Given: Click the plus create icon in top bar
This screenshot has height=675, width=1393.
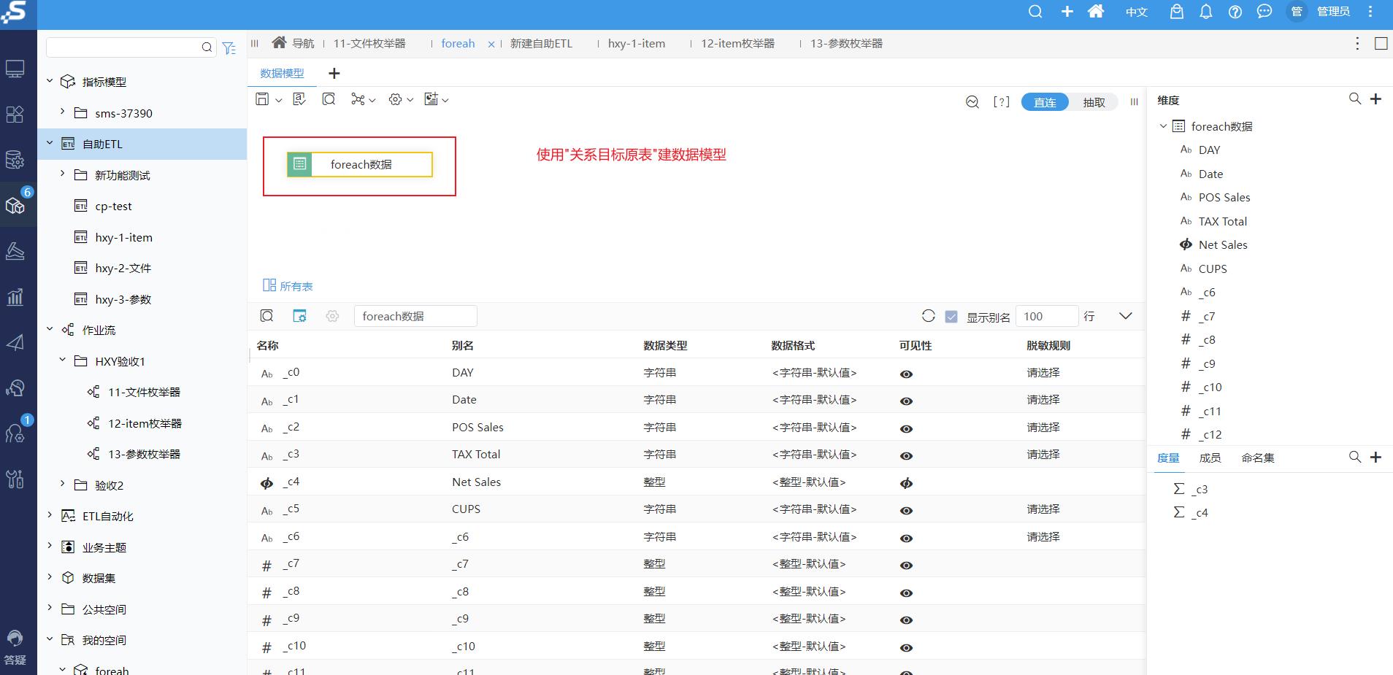Looking at the screenshot, I should pyautogui.click(x=1067, y=12).
